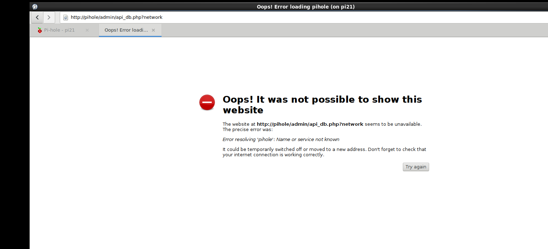Go forward with the right arrow button
The image size is (548, 249).
pos(49,17)
